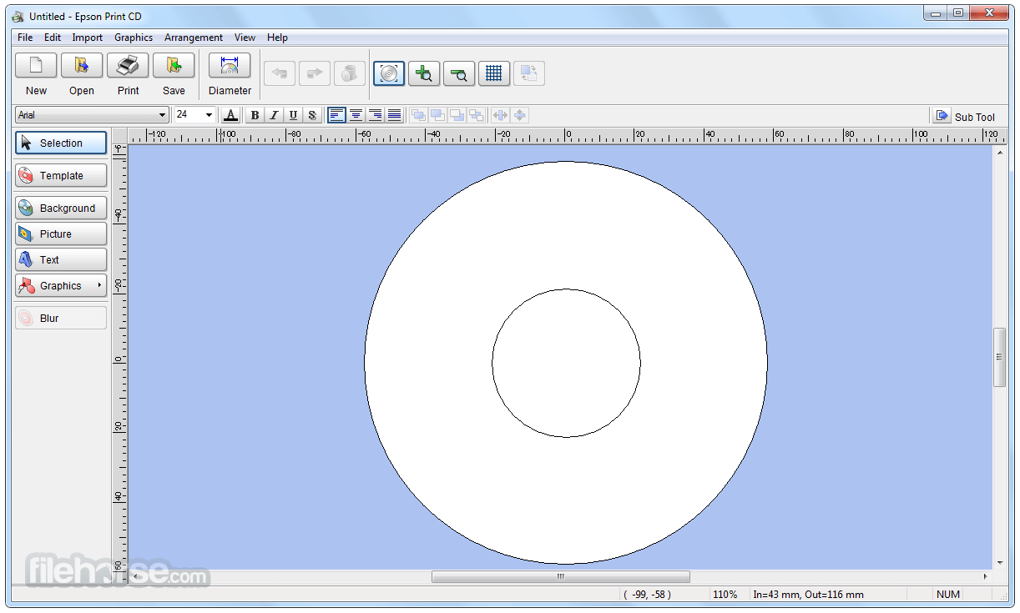Click the cursor coordinates ( -99, -58 )
The height and width of the screenshot is (613, 1020).
647,595
